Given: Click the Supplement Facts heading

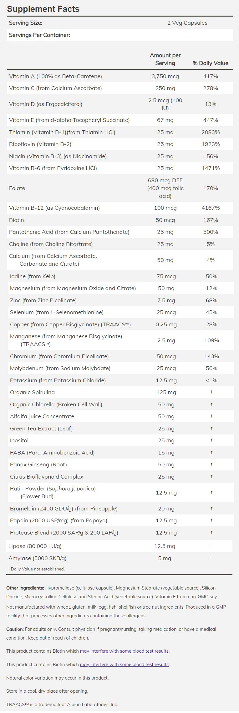Looking at the screenshot, I should [x=43, y=9].
